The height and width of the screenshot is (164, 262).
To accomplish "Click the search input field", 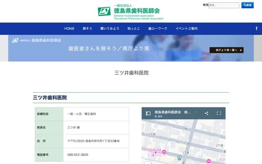I will click(224, 5).
